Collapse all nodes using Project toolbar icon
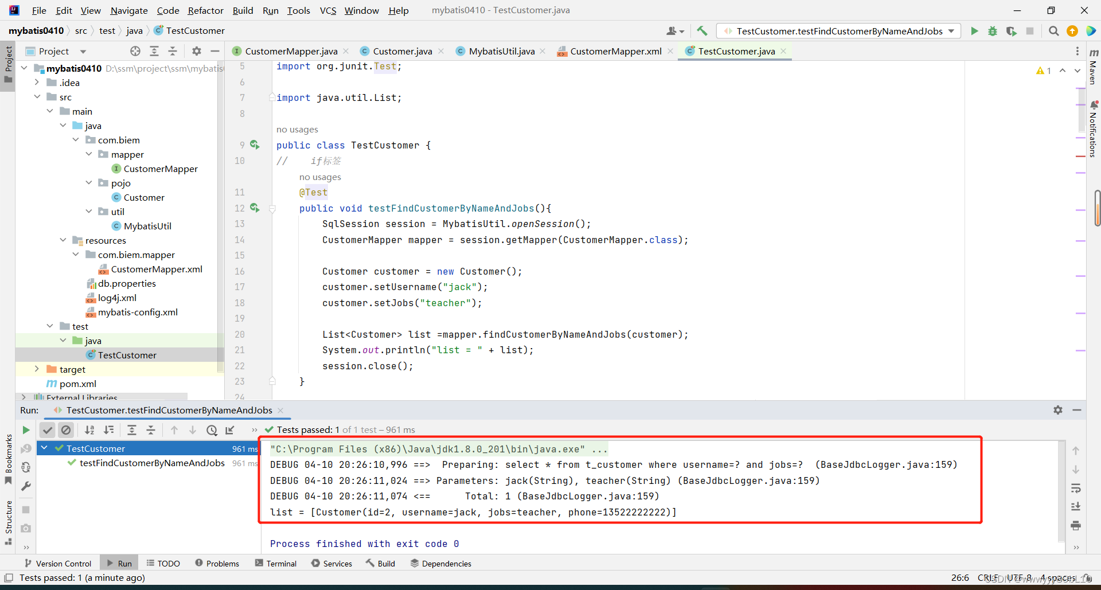The image size is (1101, 590). click(173, 51)
